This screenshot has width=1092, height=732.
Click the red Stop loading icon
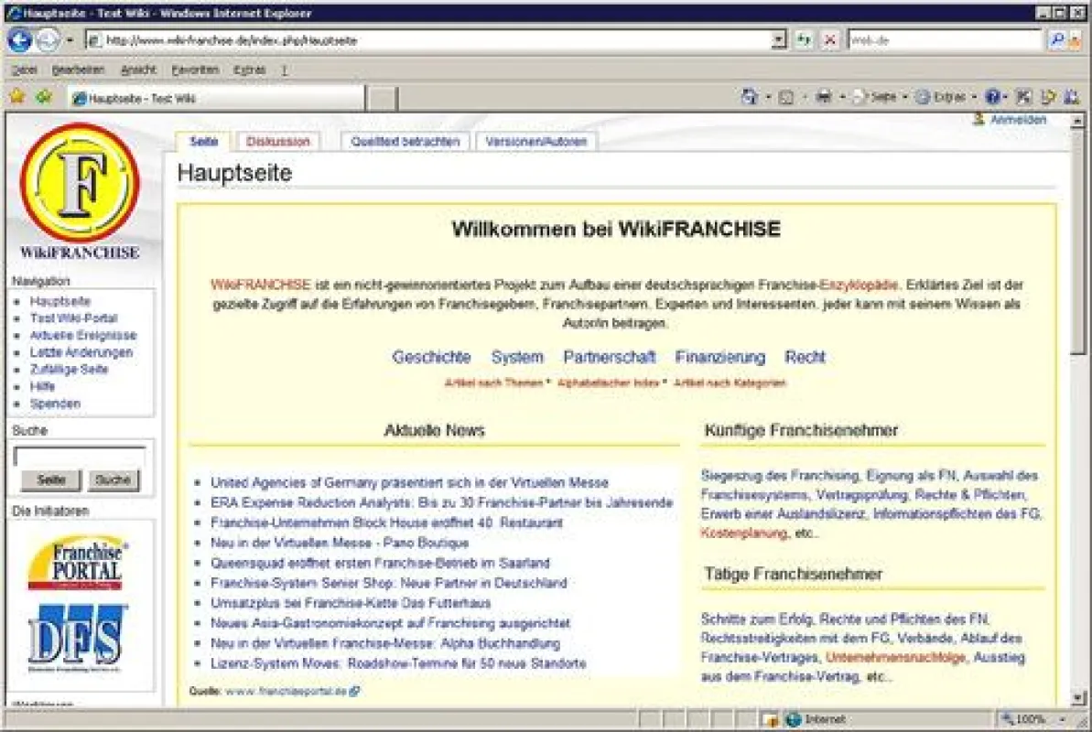(829, 40)
